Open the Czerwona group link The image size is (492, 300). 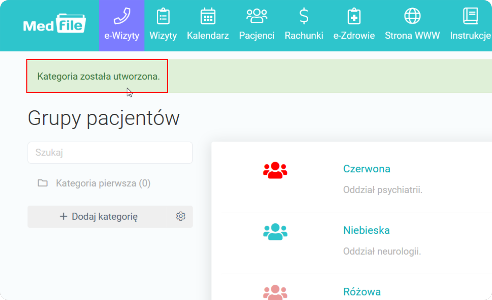366,169
